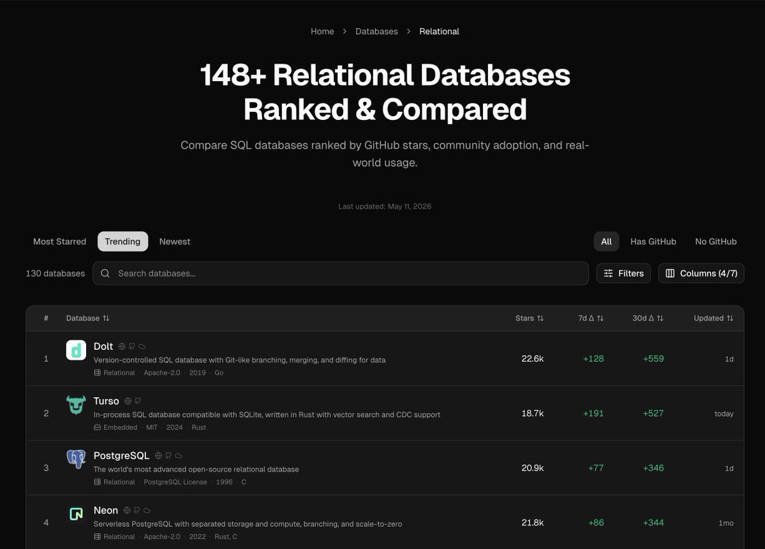Image resolution: width=765 pixels, height=549 pixels.
Task: Open Dolt's GitHub repository icon
Action: click(131, 347)
